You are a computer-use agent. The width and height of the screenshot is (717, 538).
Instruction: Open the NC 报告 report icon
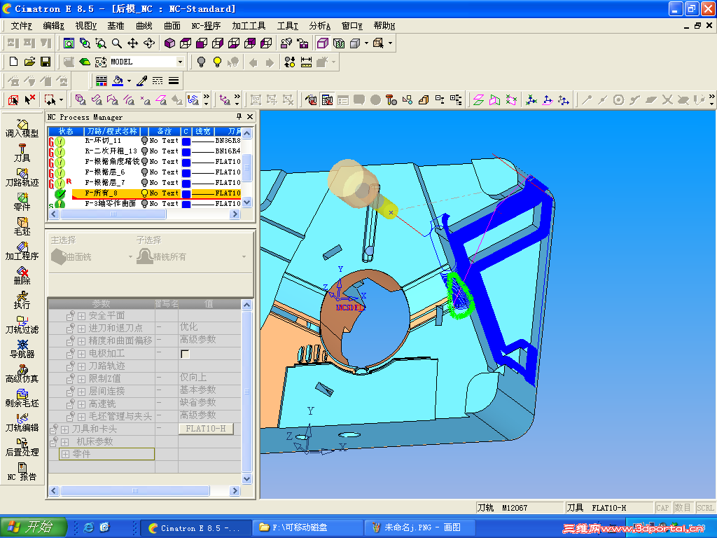pos(22,471)
